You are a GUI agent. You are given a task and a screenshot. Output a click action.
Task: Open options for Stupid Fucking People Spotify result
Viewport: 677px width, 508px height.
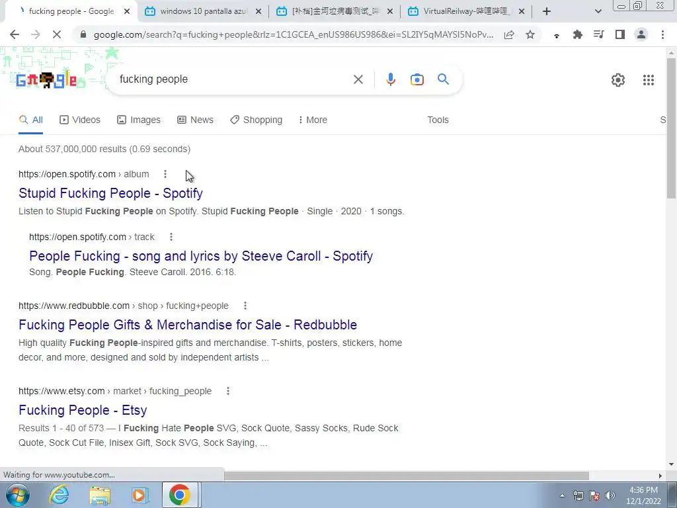coord(165,174)
